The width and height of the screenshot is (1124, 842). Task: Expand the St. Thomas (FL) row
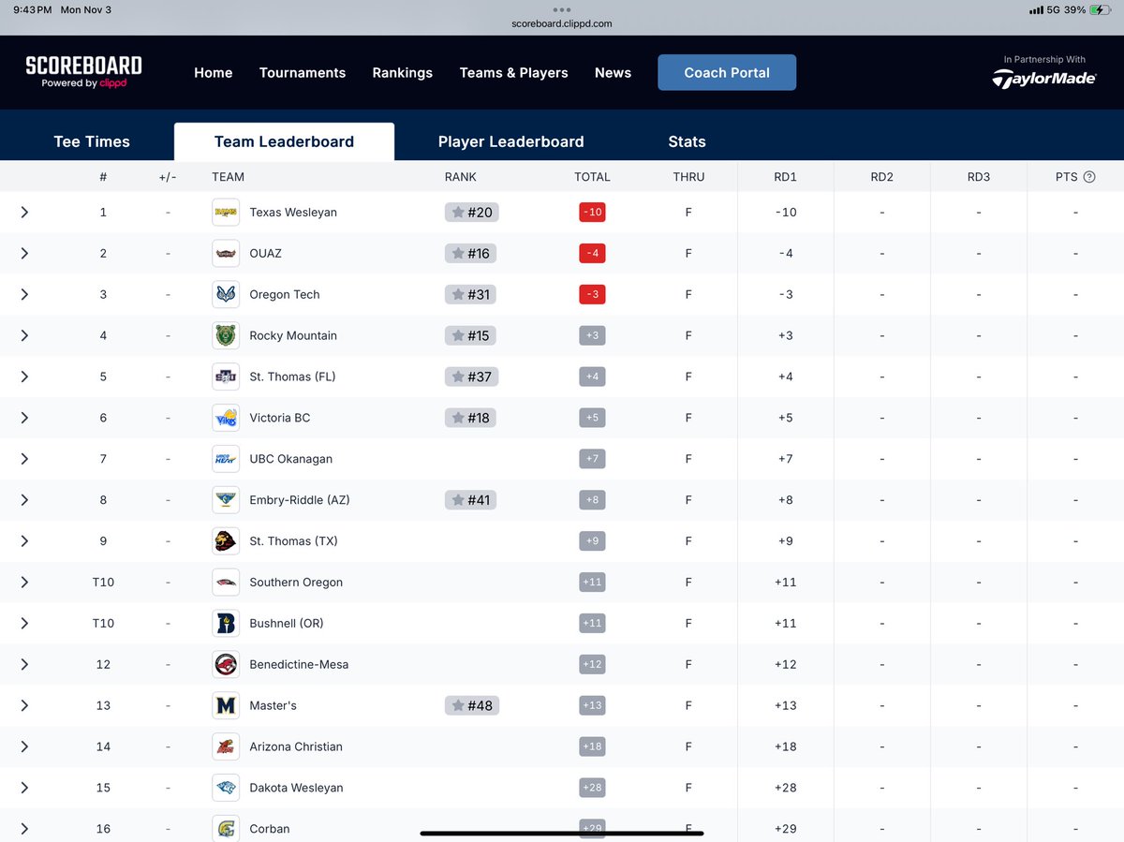[x=24, y=377]
